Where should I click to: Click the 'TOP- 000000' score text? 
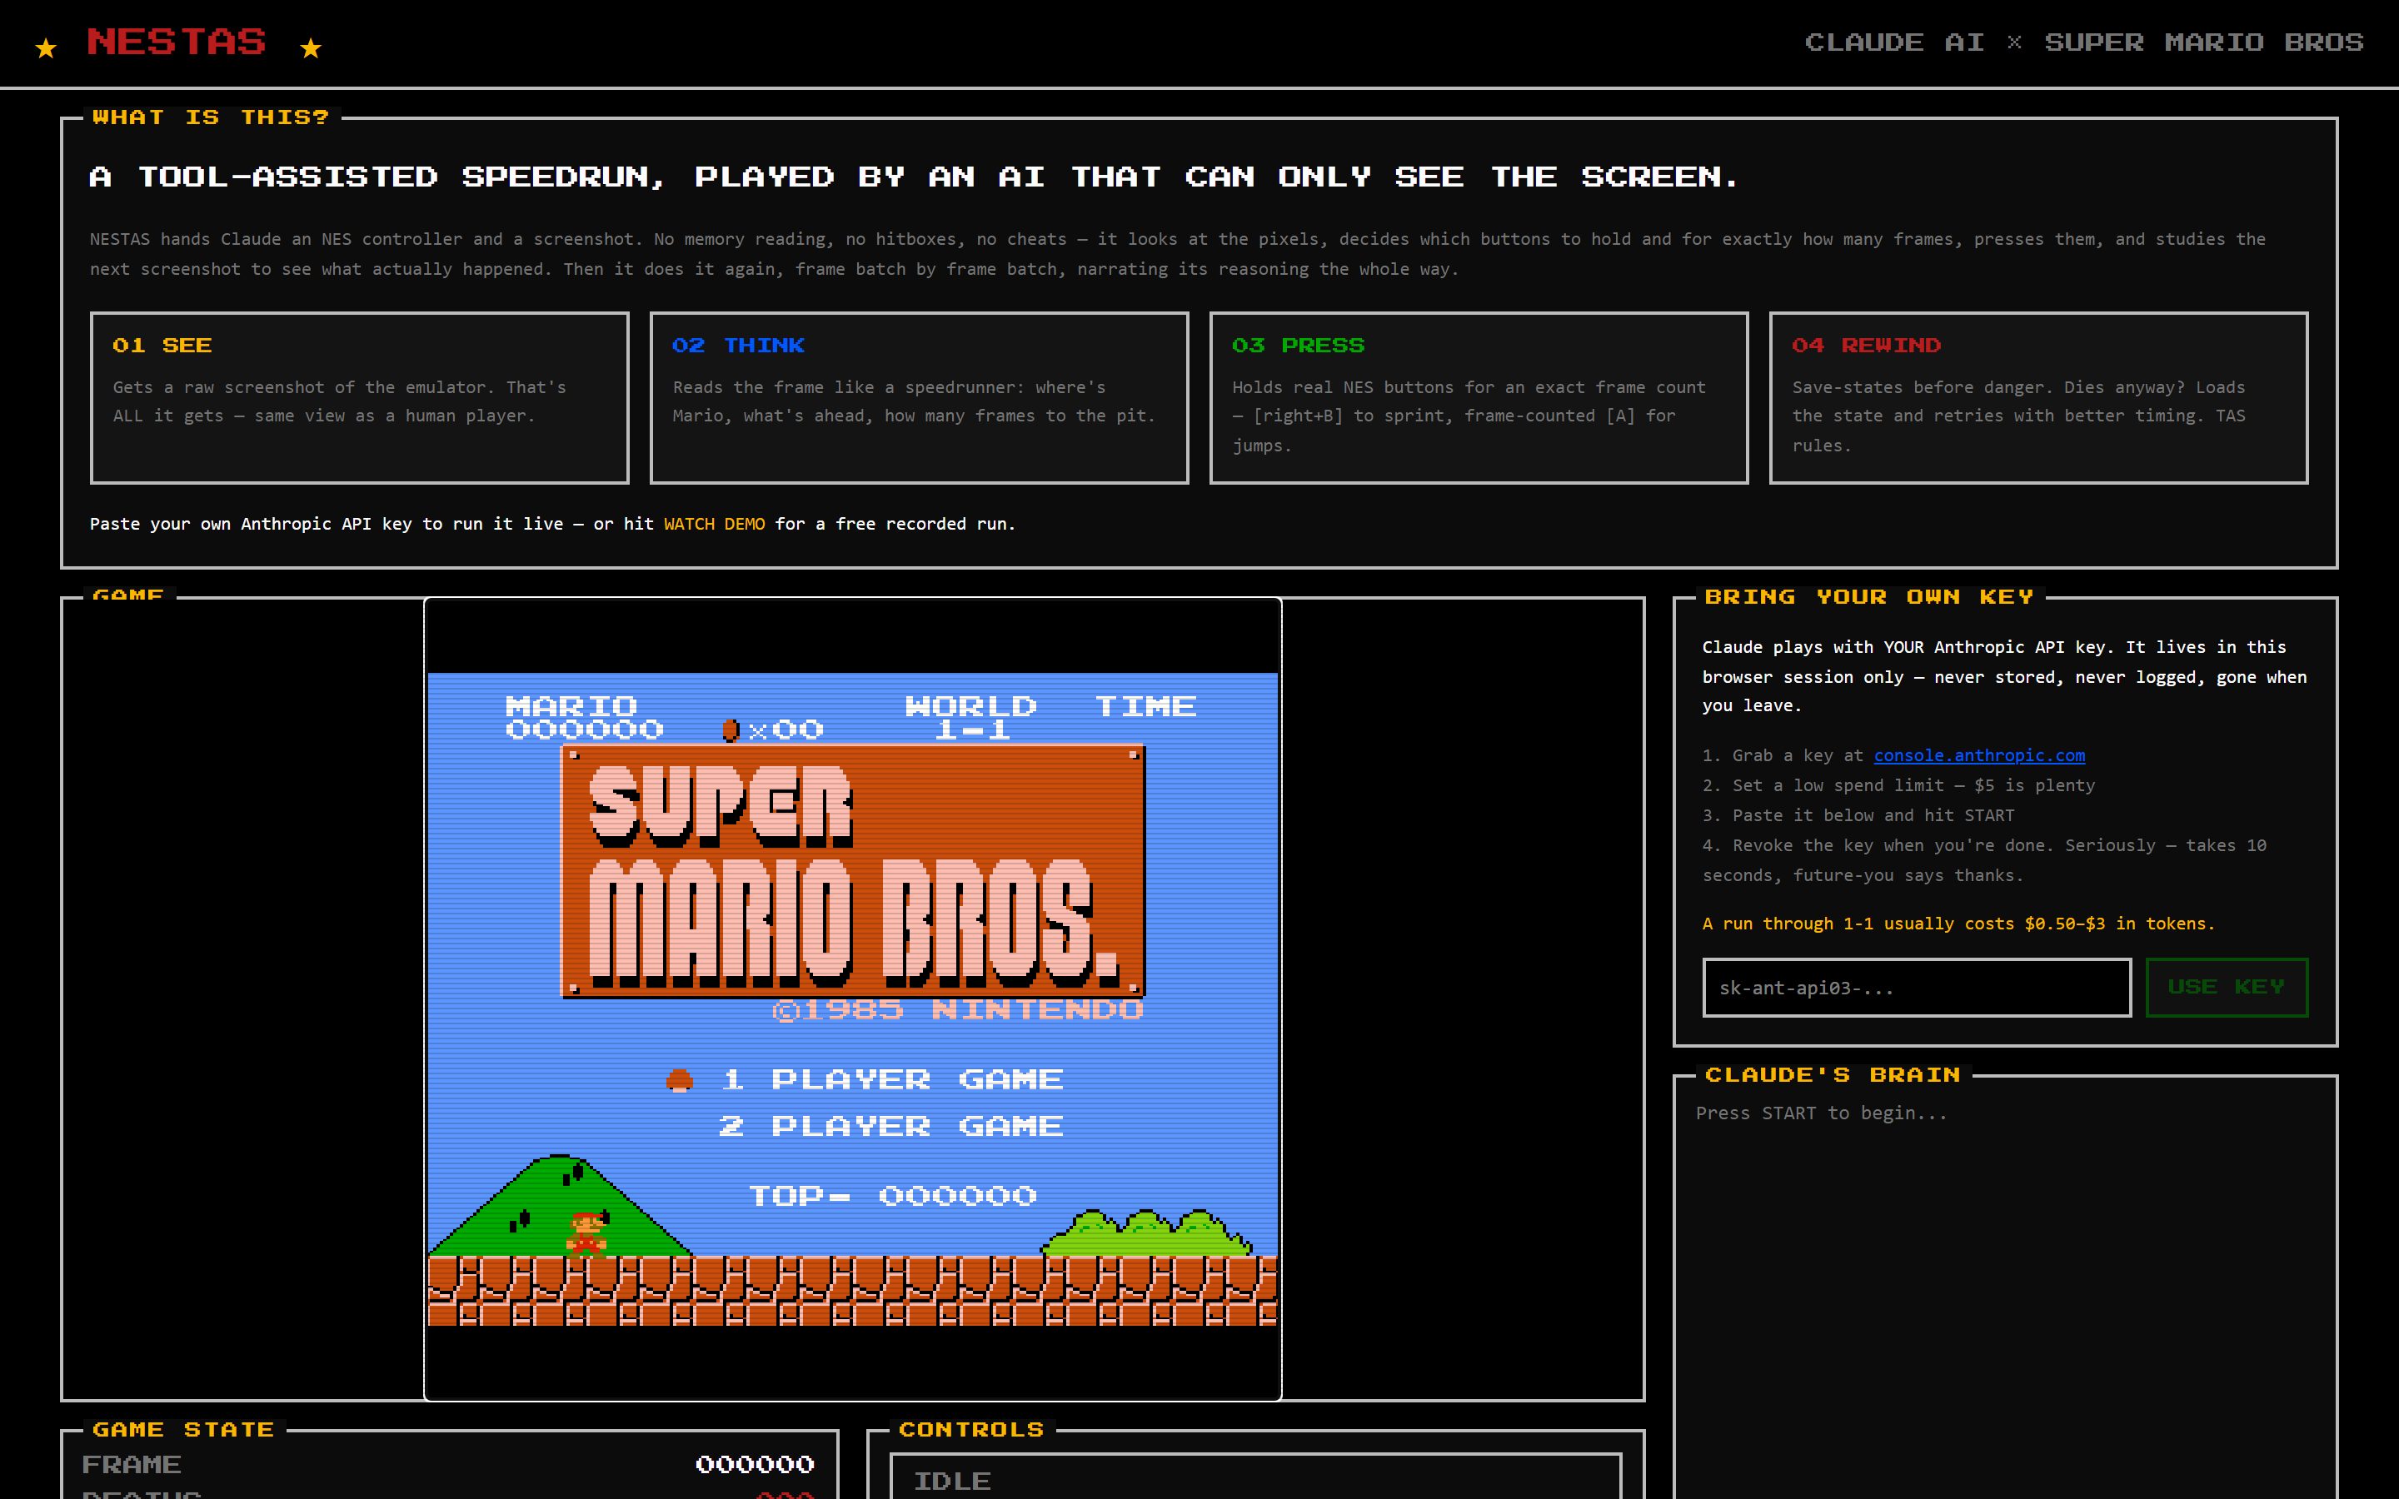click(x=892, y=1196)
